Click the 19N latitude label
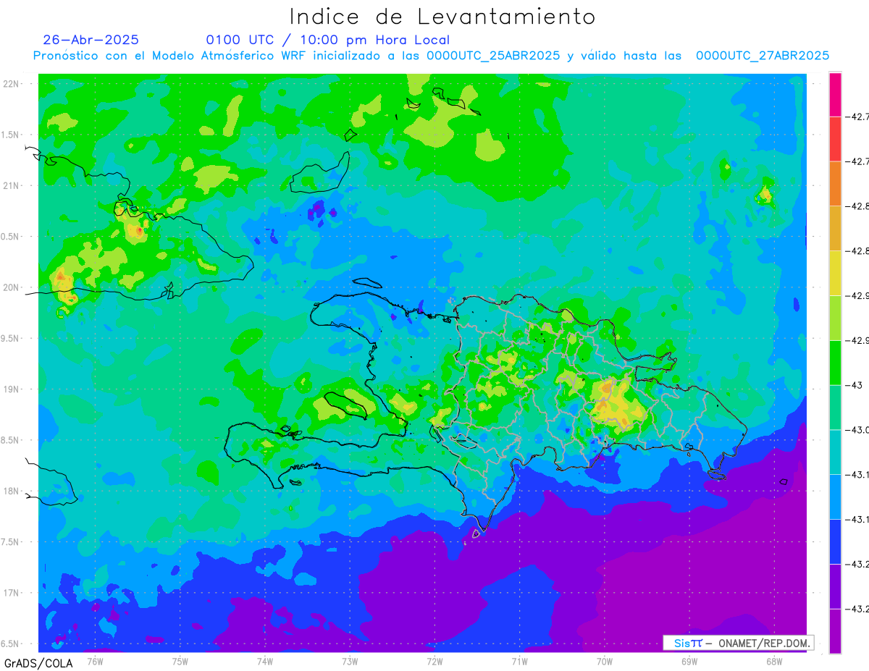 [x=12, y=389]
